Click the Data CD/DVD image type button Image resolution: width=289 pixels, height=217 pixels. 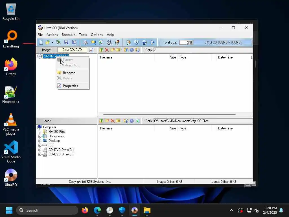point(72,50)
